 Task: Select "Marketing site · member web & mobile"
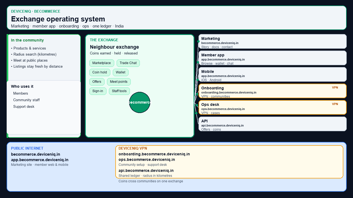(40, 165)
